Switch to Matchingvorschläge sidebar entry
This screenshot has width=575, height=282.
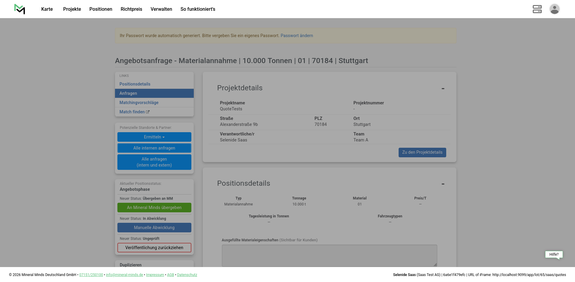coord(139,103)
